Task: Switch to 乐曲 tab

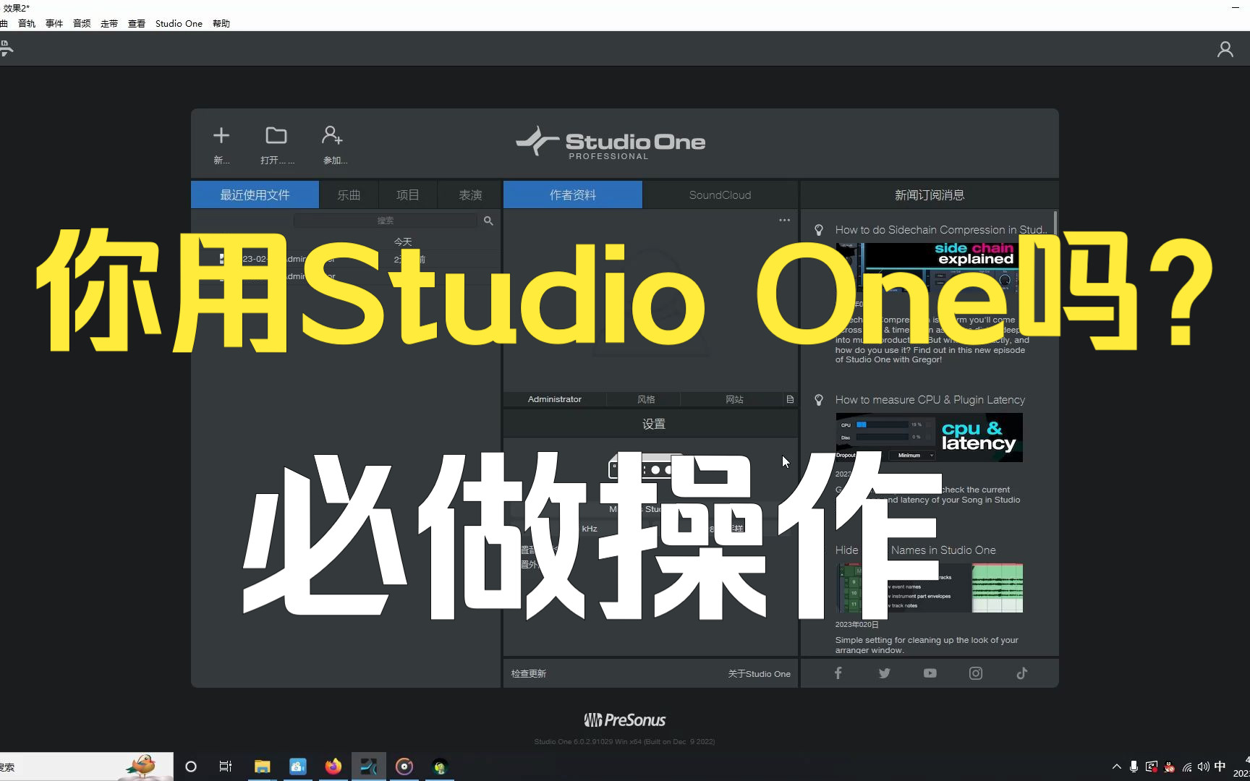Action: tap(349, 195)
